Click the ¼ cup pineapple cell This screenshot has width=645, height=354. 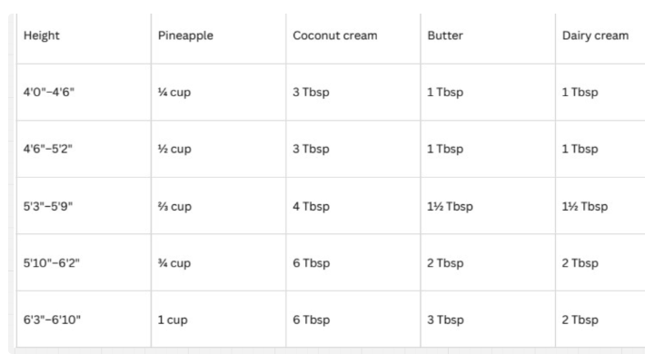(218, 92)
